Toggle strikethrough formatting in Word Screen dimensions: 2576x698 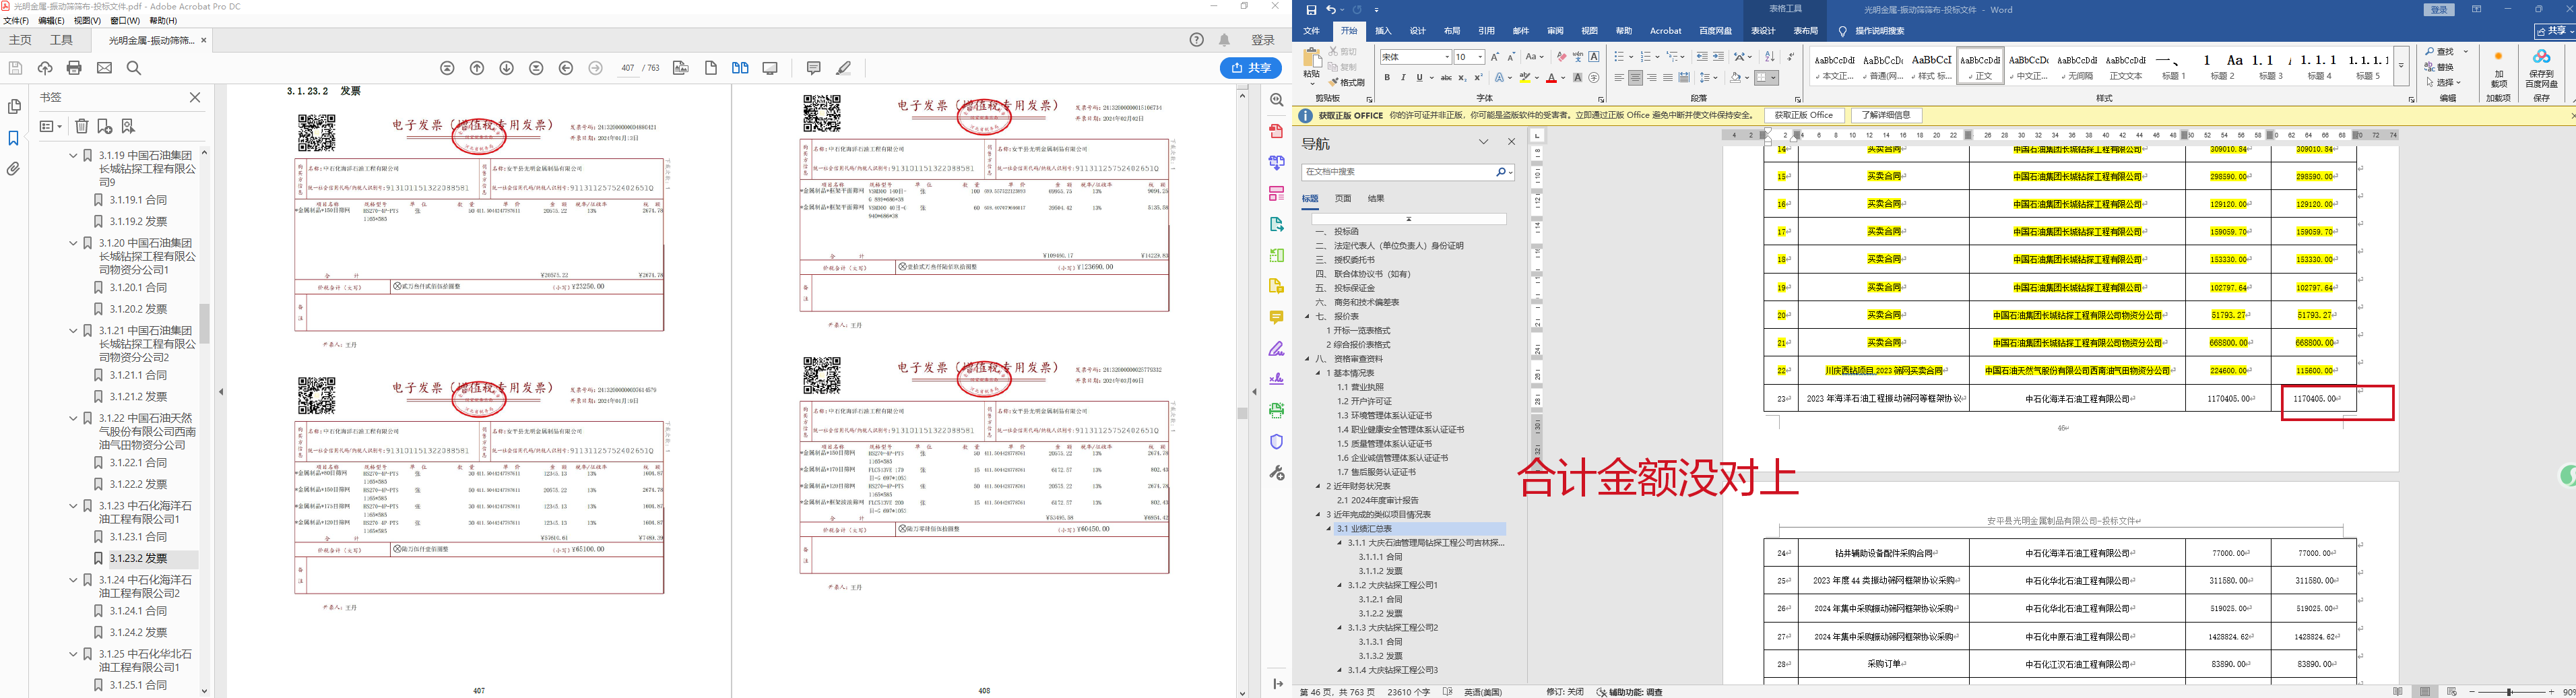[x=1446, y=77]
